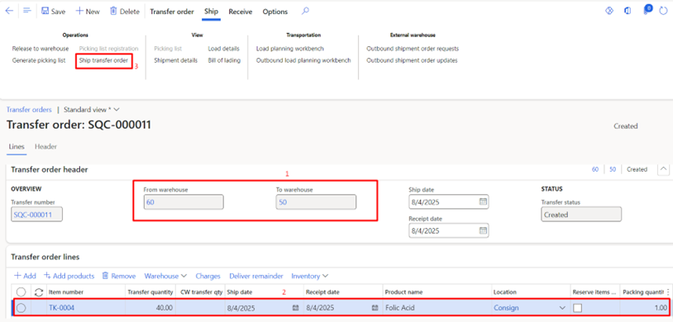Screen dimensions: 673x322
Task: Check the Reserve items checkbox
Action: (578, 307)
